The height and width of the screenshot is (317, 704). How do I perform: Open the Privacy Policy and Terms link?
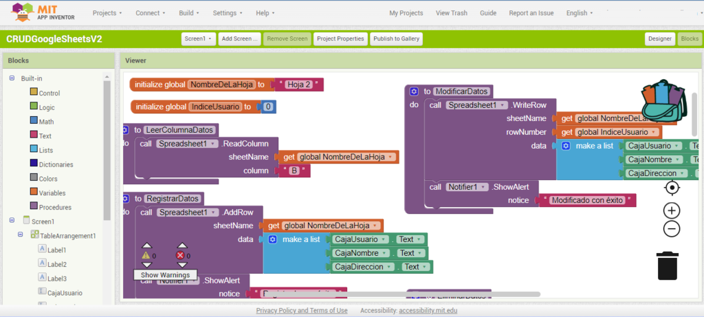coord(302,310)
